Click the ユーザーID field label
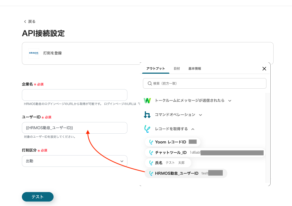292x206 pixels. pos(31,117)
